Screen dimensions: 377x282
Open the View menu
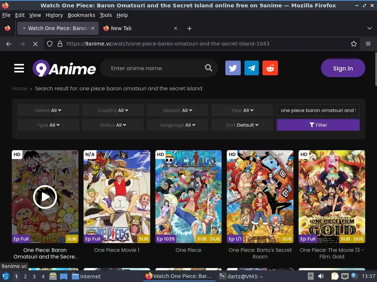tap(35, 15)
